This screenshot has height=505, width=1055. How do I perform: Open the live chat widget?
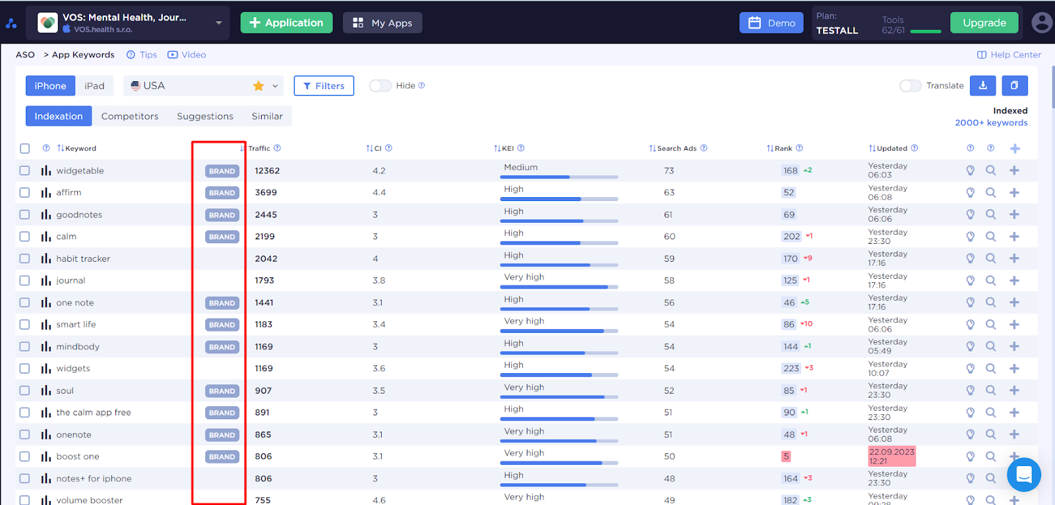tap(1024, 474)
